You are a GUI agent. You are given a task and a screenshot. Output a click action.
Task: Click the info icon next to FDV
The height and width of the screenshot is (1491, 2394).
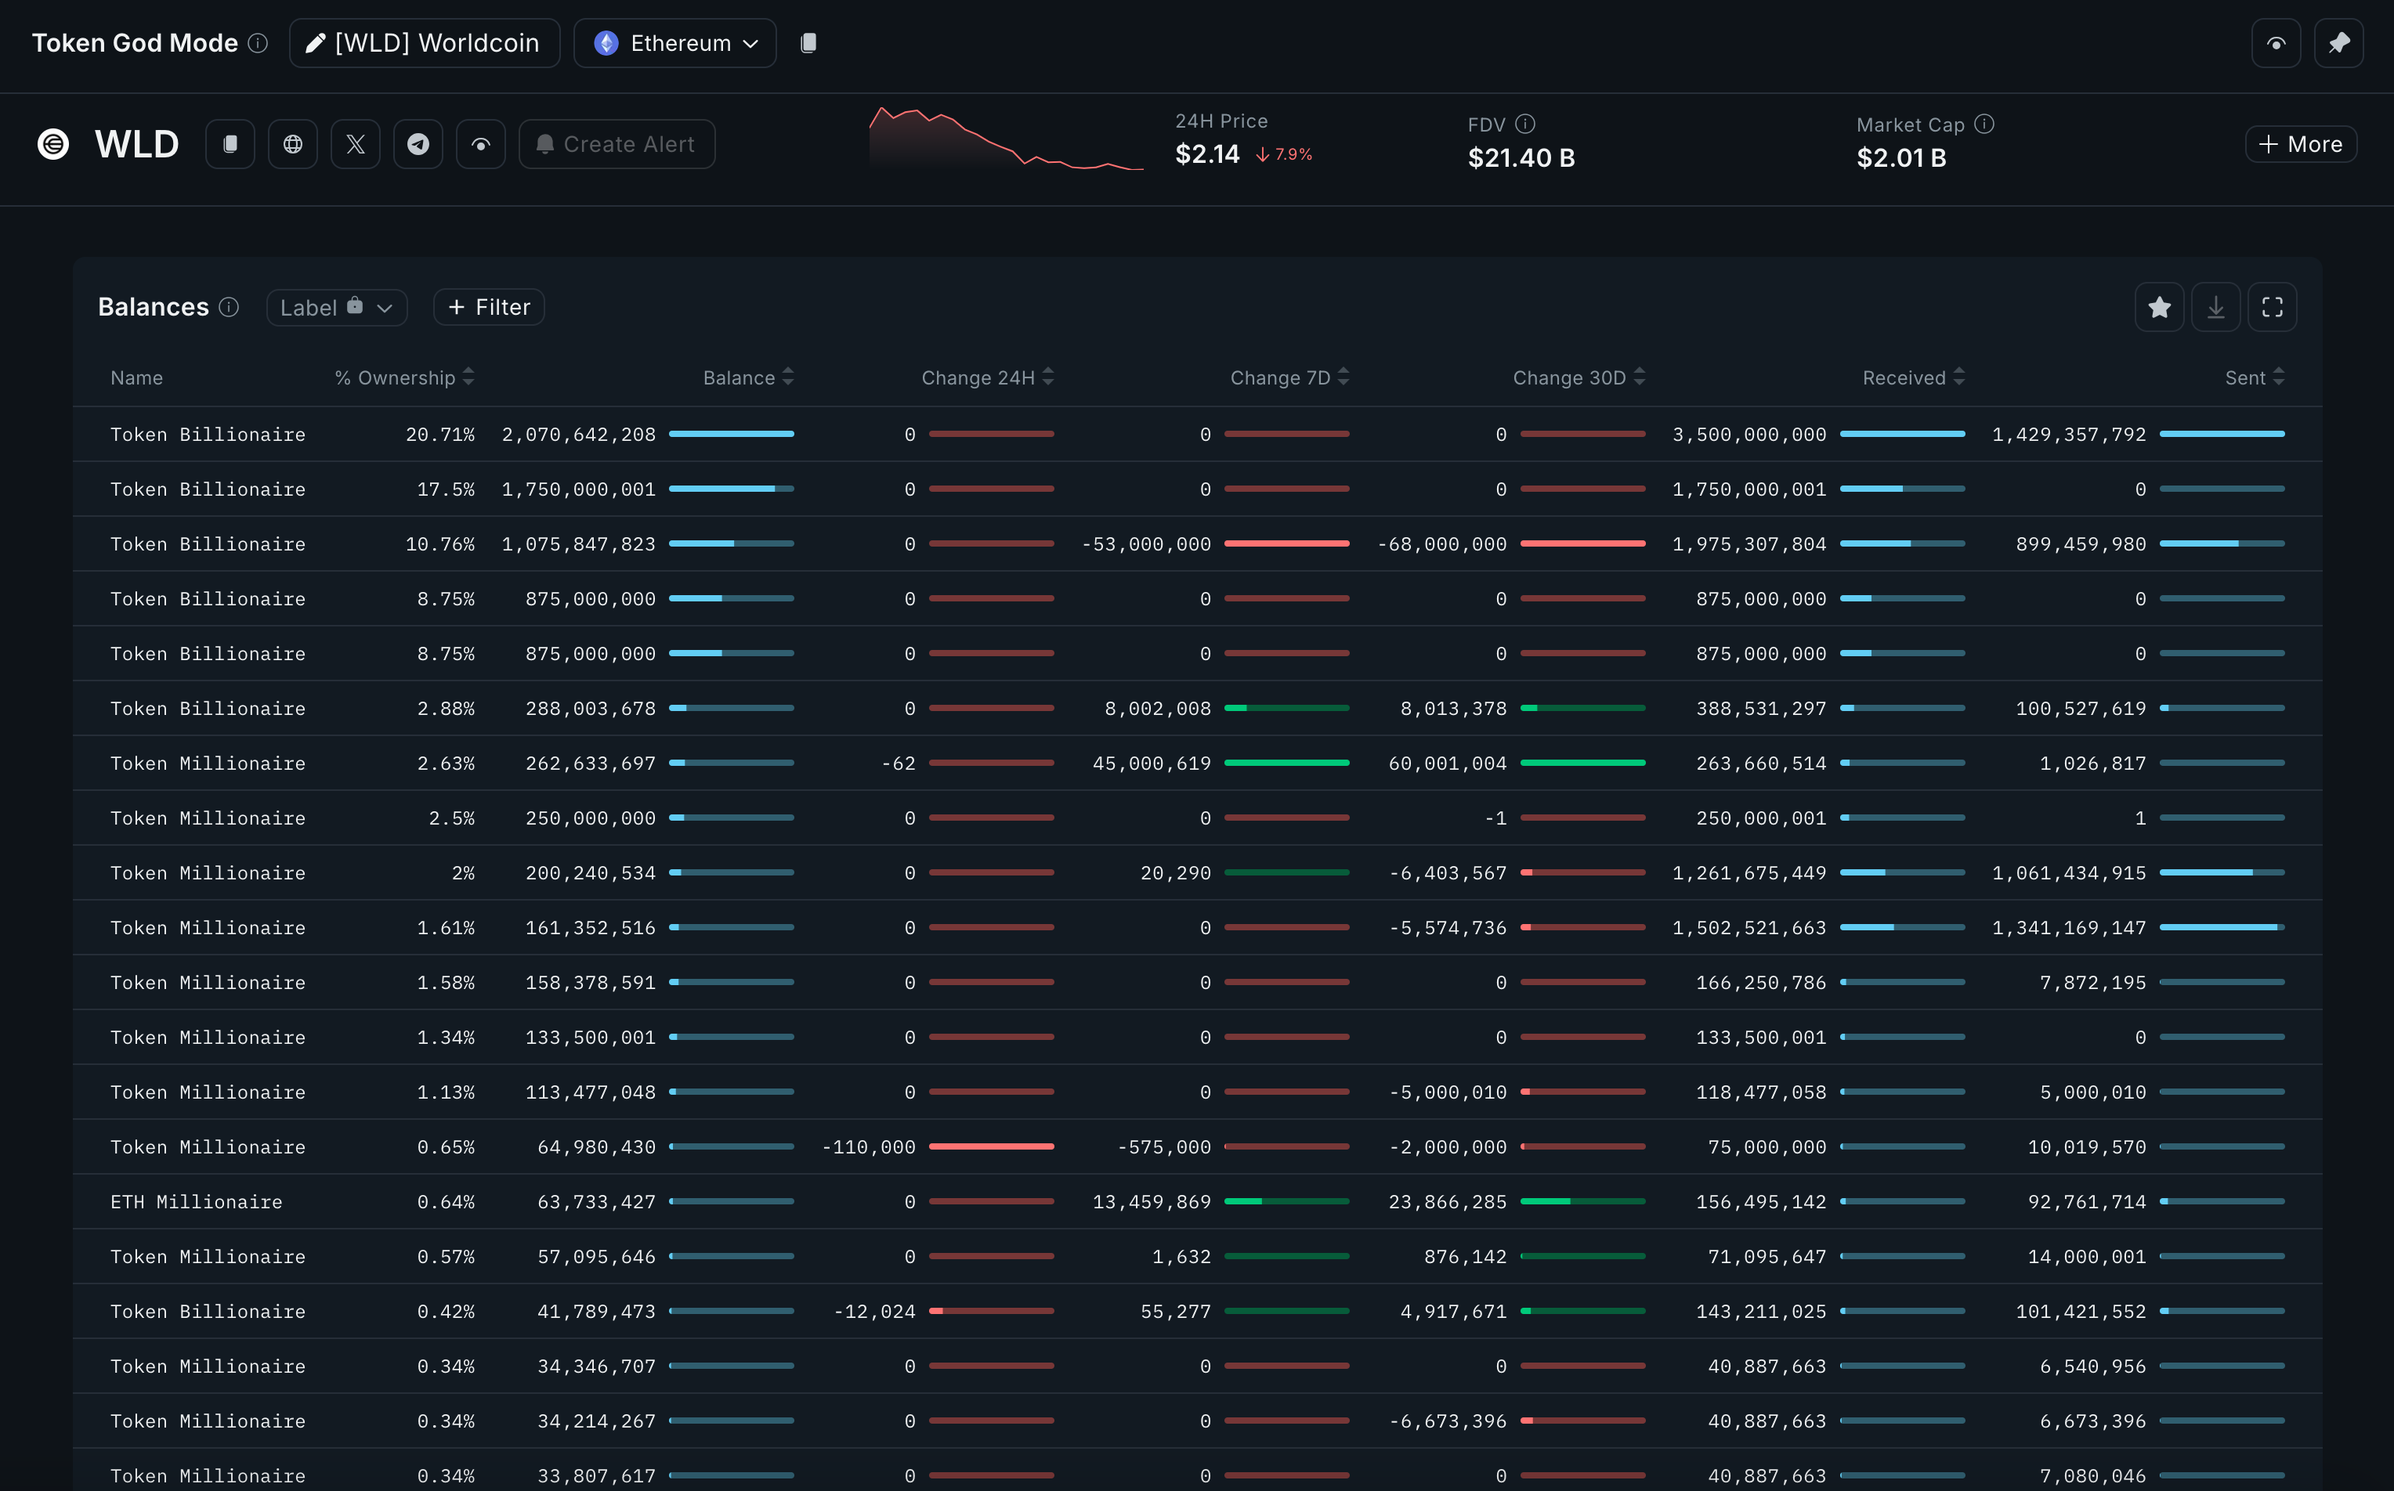tap(1525, 125)
